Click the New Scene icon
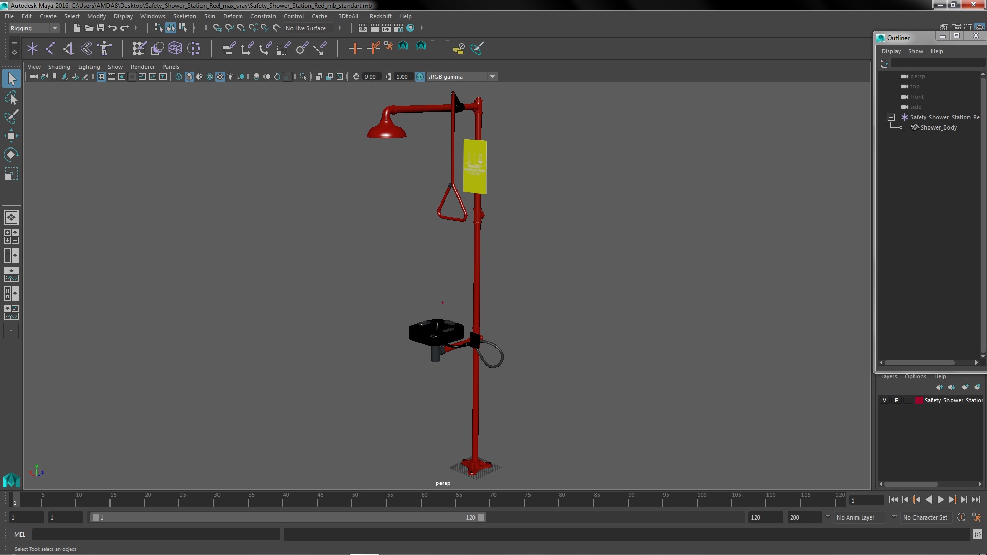Viewport: 987px width, 555px height. (x=77, y=28)
